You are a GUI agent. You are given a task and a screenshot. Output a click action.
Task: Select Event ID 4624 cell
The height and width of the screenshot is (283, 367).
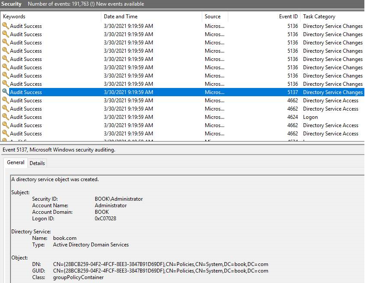coord(293,117)
